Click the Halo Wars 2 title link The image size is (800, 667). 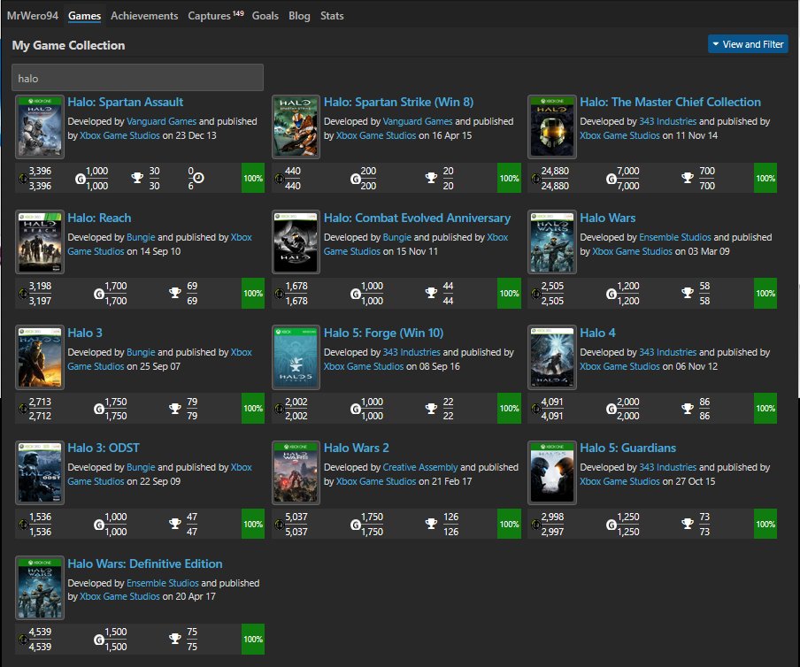coord(356,448)
